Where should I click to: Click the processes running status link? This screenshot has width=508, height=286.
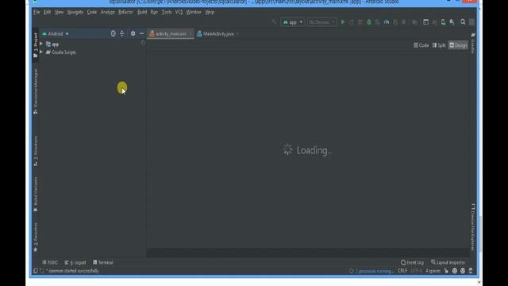pos(374,271)
